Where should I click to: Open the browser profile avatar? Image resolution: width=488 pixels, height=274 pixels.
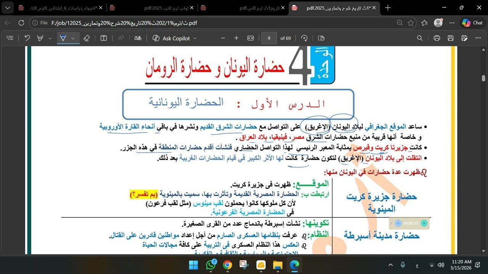tap(438, 23)
